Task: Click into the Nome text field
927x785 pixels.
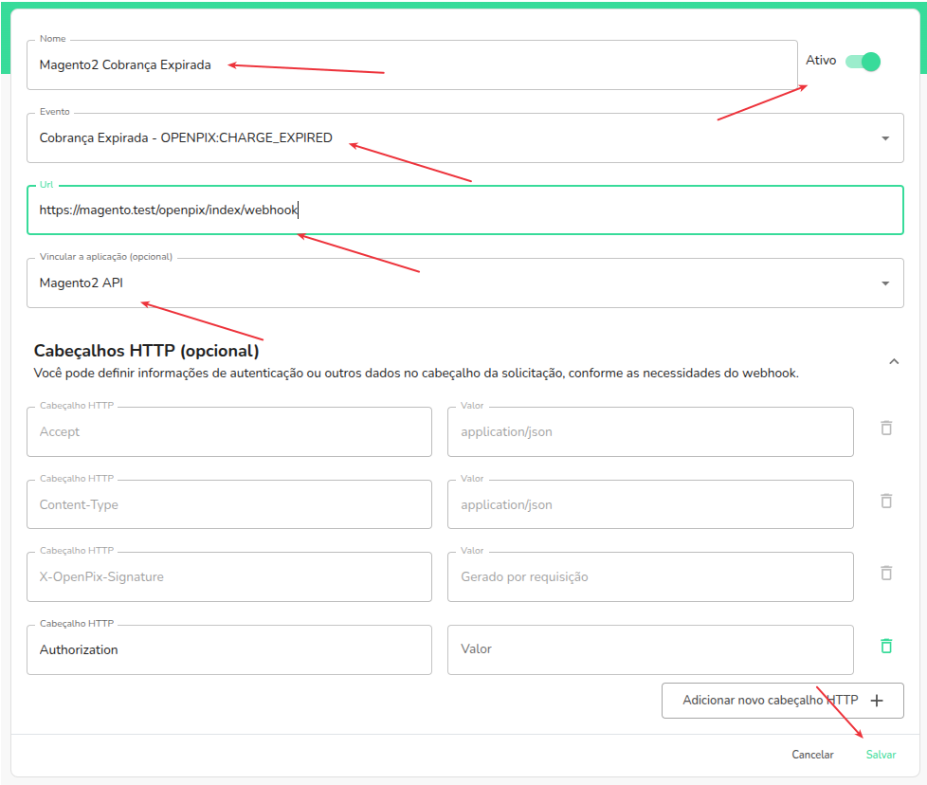Action: click(x=412, y=65)
